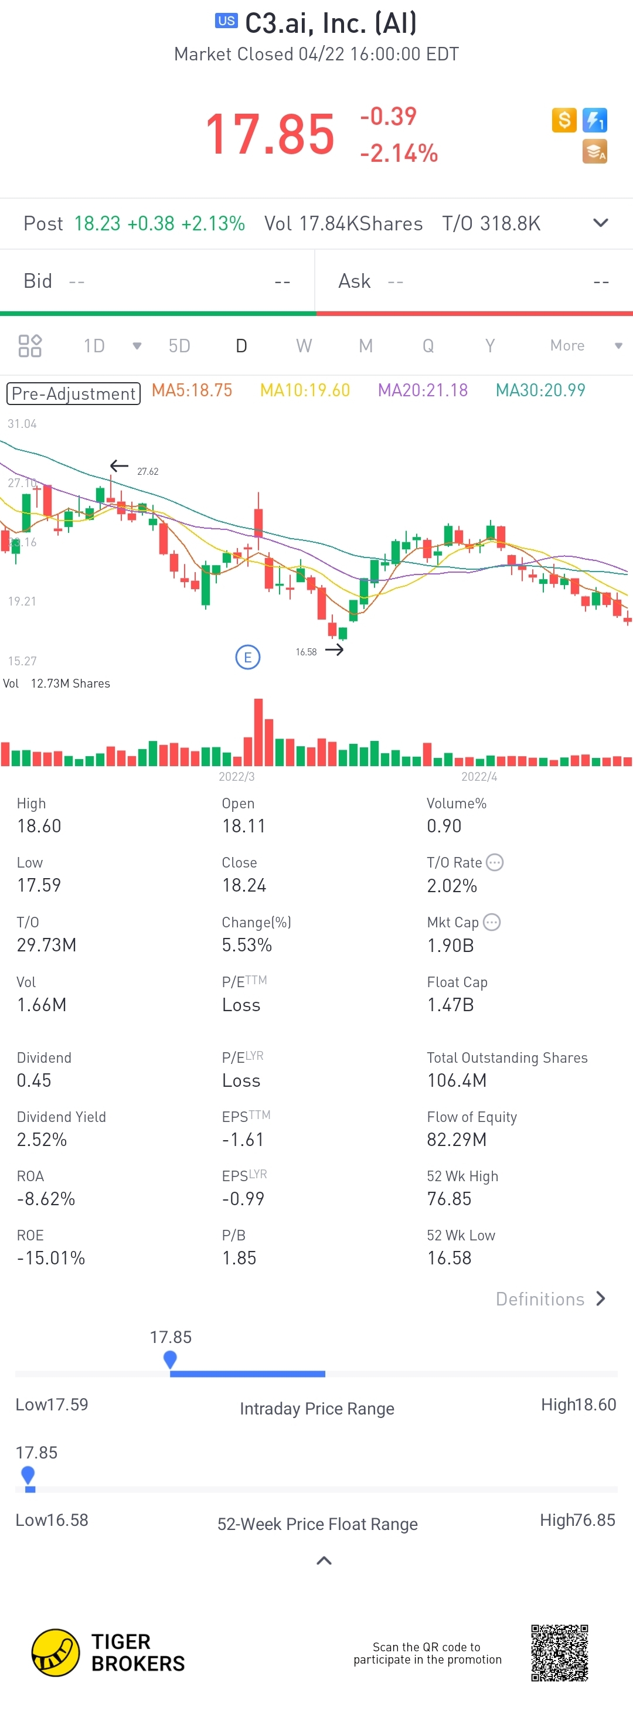This screenshot has width=633, height=1724.
Task: Tap the US market flag badge
Action: coord(226,21)
